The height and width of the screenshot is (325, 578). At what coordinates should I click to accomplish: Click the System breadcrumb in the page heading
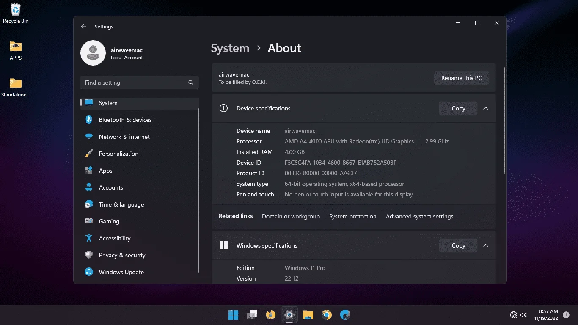point(230,48)
